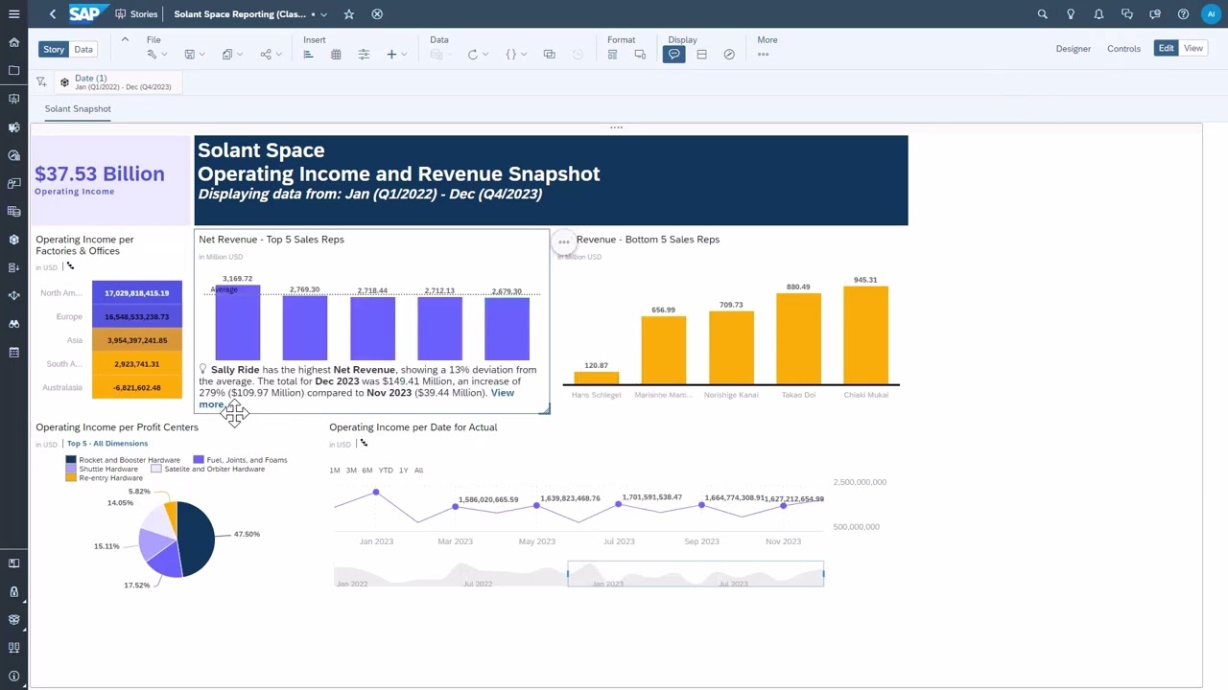Toggle the comment mode display icon
Image resolution: width=1228 pixels, height=690 pixels.
click(x=673, y=55)
